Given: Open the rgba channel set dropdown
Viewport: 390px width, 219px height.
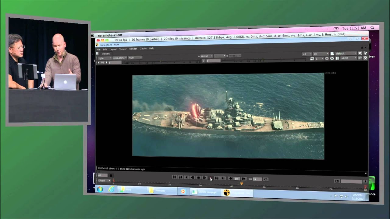Looking at the screenshot, I should click(104, 58).
